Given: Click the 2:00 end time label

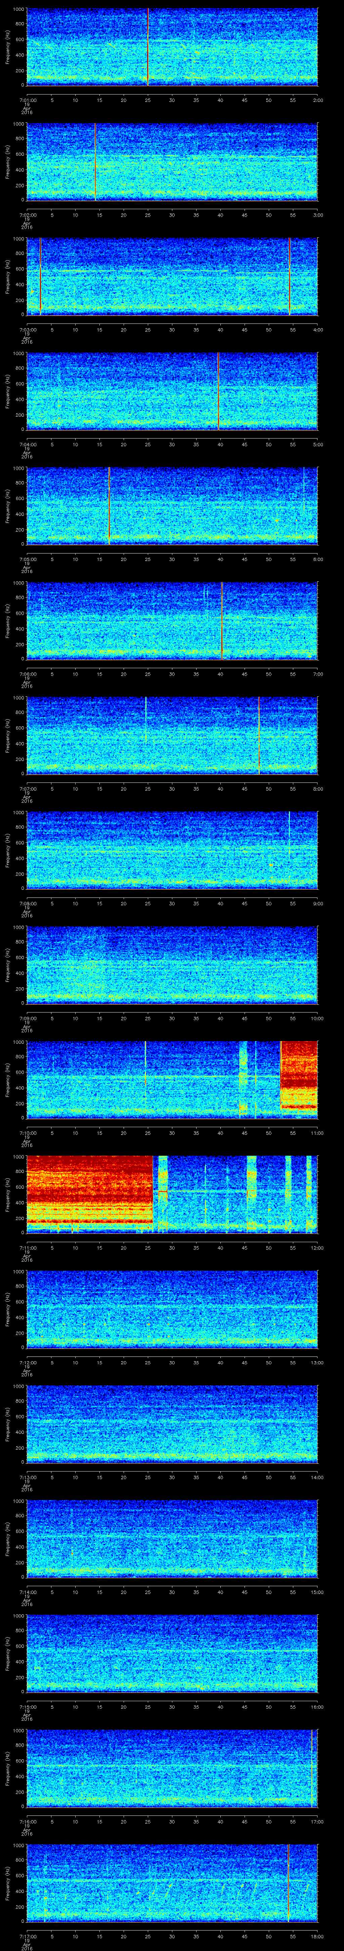Looking at the screenshot, I should click(317, 99).
